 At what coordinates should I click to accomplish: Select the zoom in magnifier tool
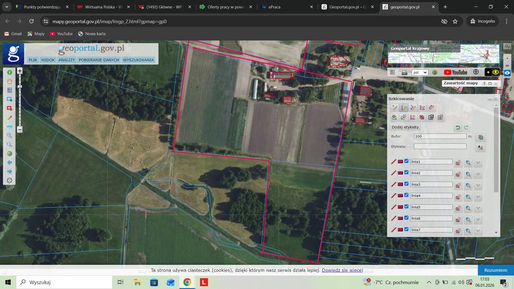pyautogui.click(x=9, y=135)
